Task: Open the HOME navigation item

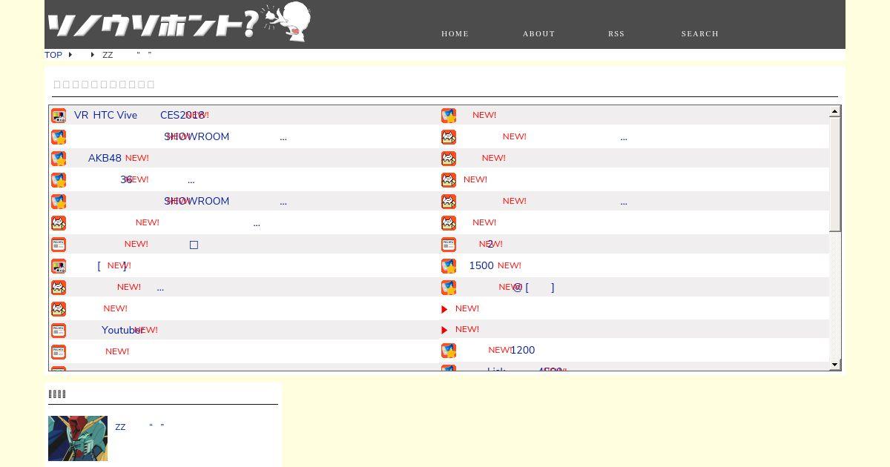Action: (x=455, y=33)
